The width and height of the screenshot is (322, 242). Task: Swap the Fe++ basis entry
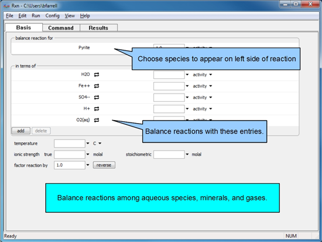pyautogui.click(x=97, y=86)
